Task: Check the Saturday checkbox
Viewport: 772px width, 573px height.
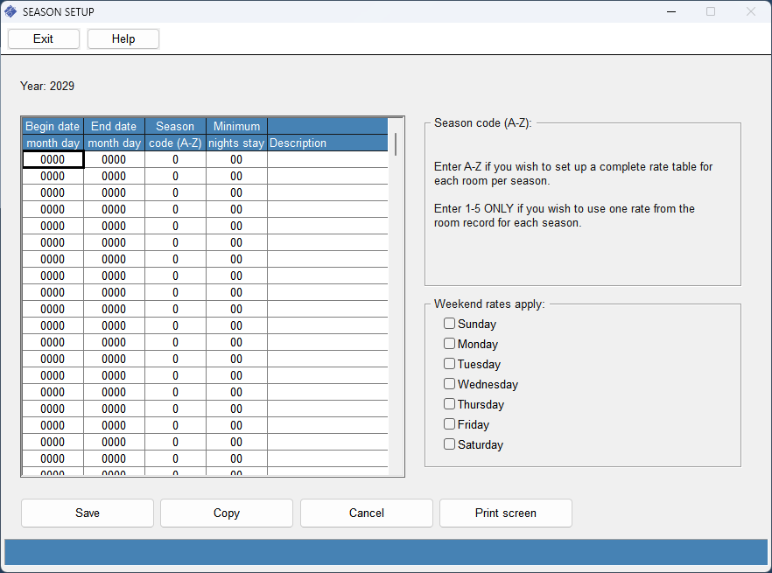Action: coord(450,444)
